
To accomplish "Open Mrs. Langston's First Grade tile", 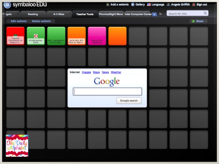I will [x=56, y=36].
